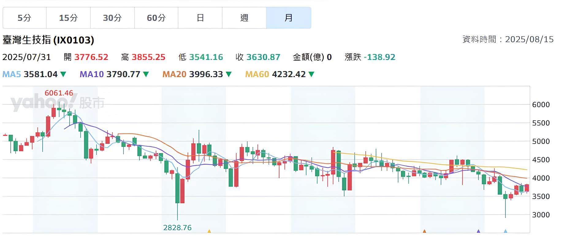Click the close price 3630.87
The image size is (567, 240).
[x=263, y=57]
